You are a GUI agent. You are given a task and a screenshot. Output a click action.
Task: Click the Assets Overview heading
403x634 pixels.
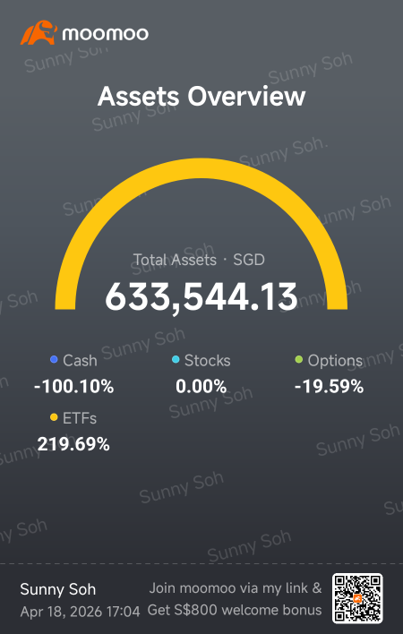click(x=201, y=96)
